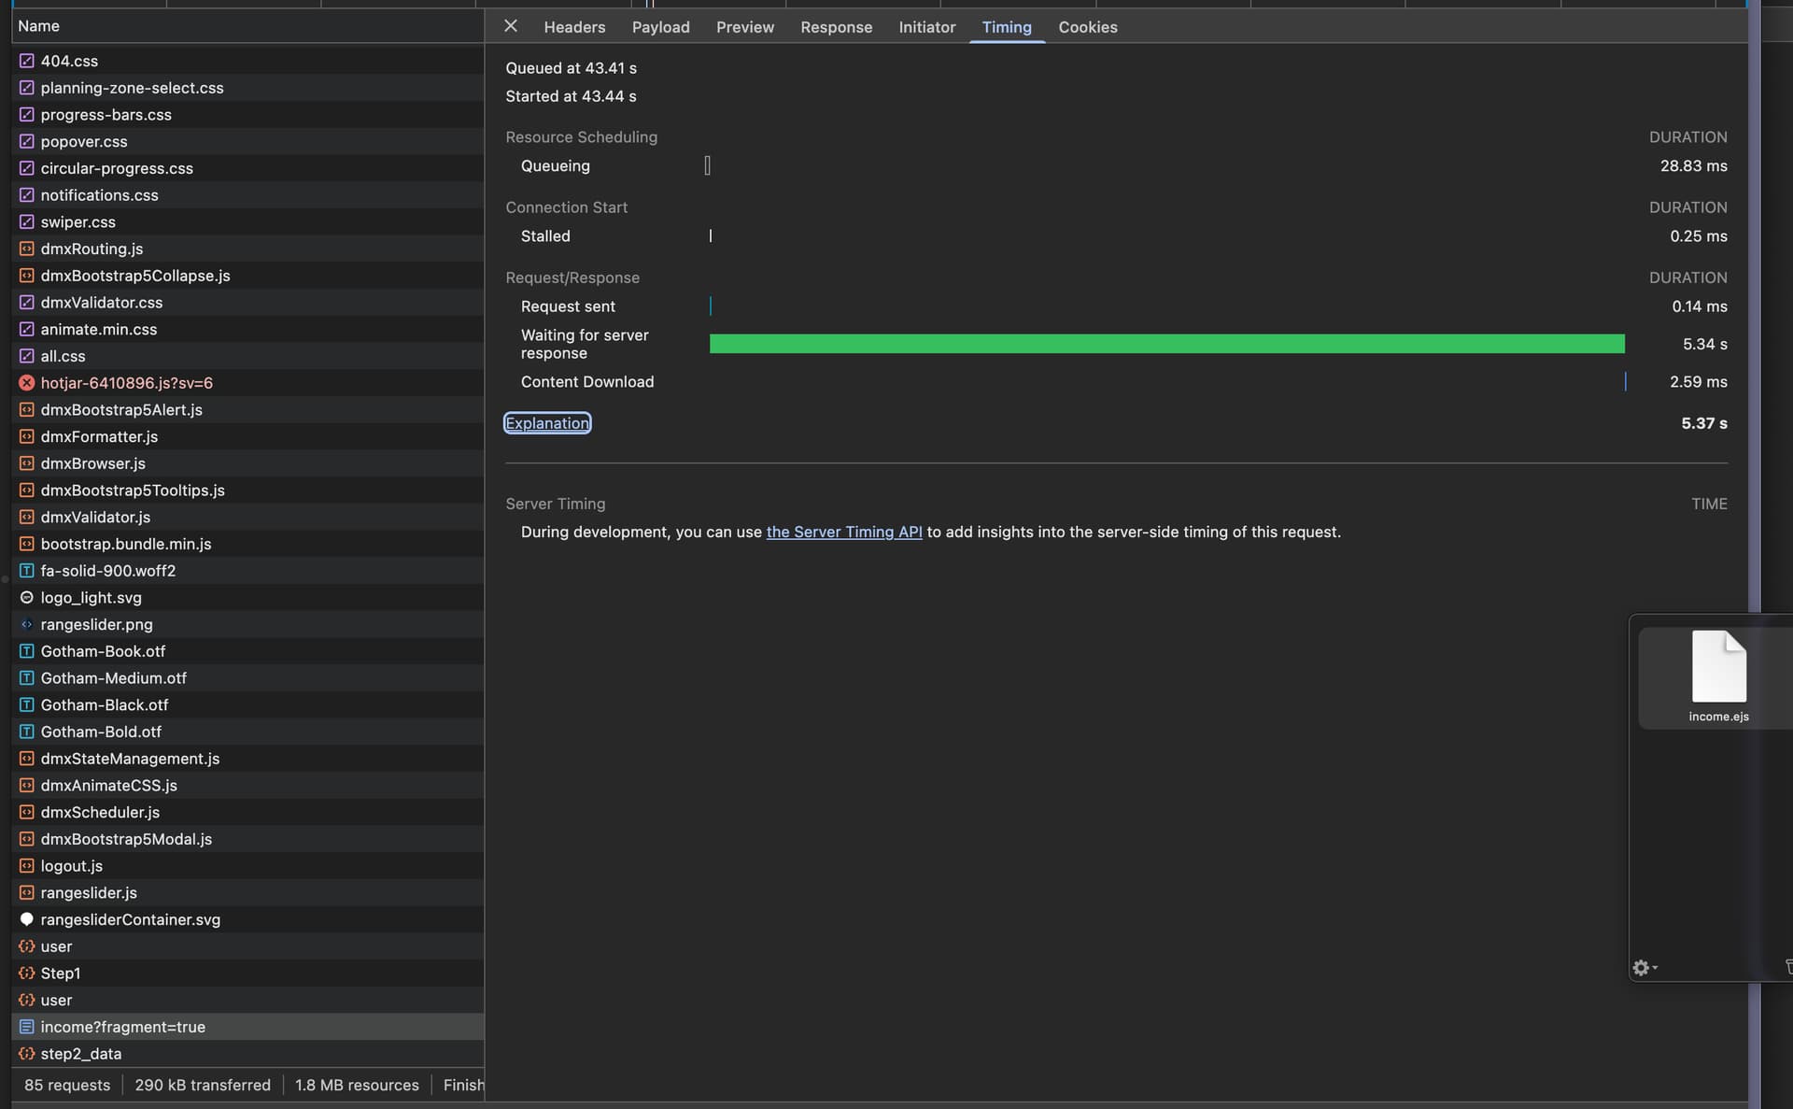Open the Server Timing API link
The width and height of the screenshot is (1793, 1109).
[843, 532]
